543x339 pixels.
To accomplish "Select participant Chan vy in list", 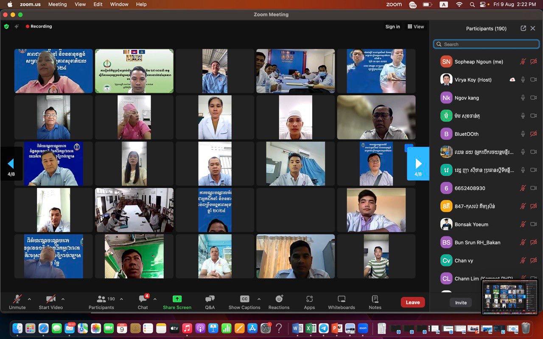I will tap(486, 260).
